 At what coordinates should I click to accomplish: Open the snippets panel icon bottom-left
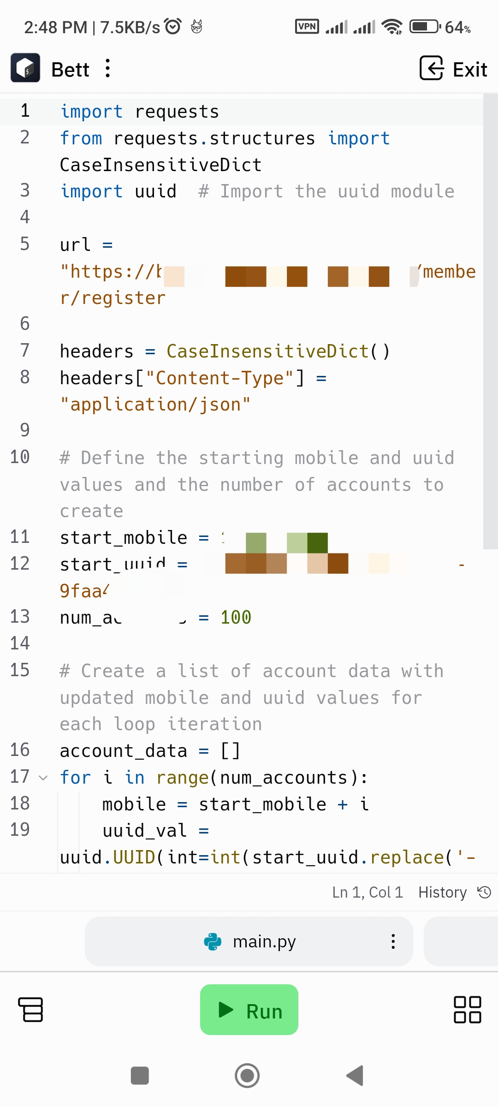pyautogui.click(x=31, y=1010)
